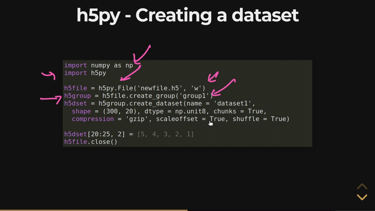Go to next slide with down chevron
Viewport: 375px width, 211px height.
[362, 197]
